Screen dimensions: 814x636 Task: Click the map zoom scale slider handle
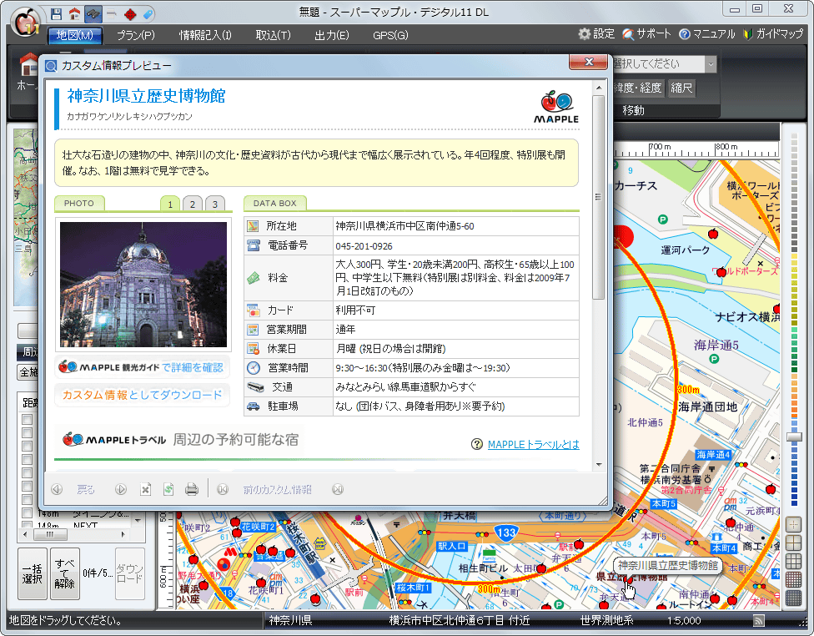click(794, 437)
